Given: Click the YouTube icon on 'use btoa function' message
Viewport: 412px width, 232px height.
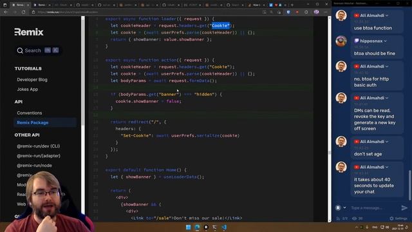Looking at the screenshot, I should tap(356, 15).
